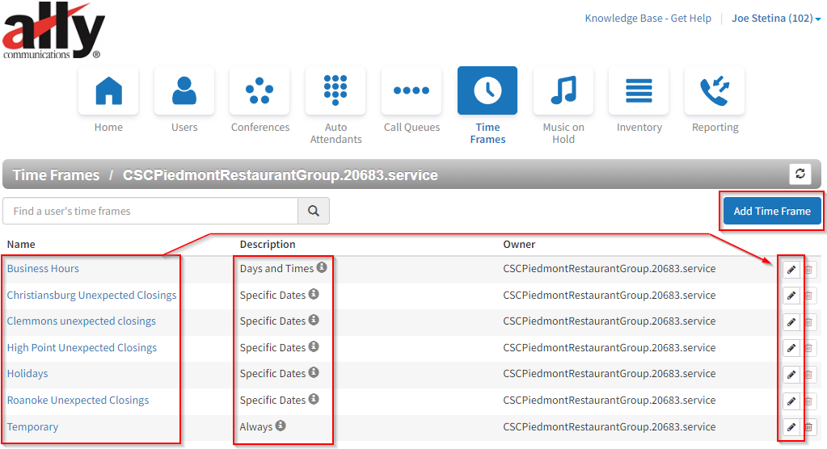827x449 pixels.
Task: Click the find time frames search field
Action: 150,211
